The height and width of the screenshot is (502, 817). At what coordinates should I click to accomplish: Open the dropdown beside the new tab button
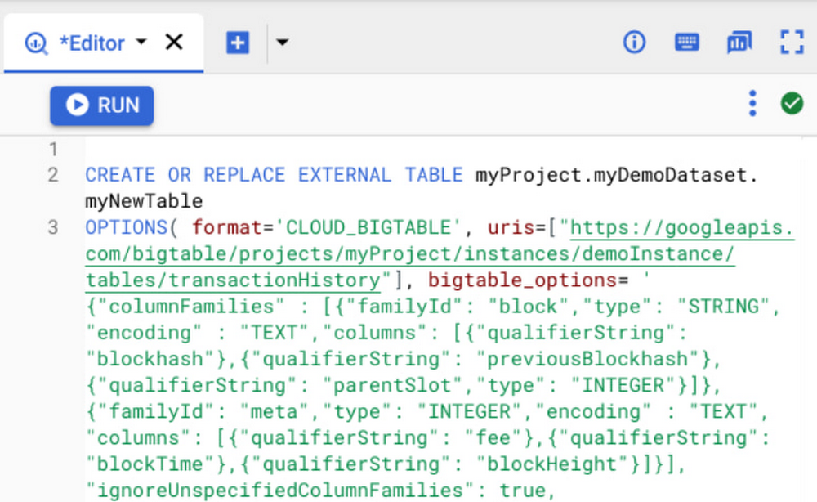pyautogui.click(x=282, y=43)
